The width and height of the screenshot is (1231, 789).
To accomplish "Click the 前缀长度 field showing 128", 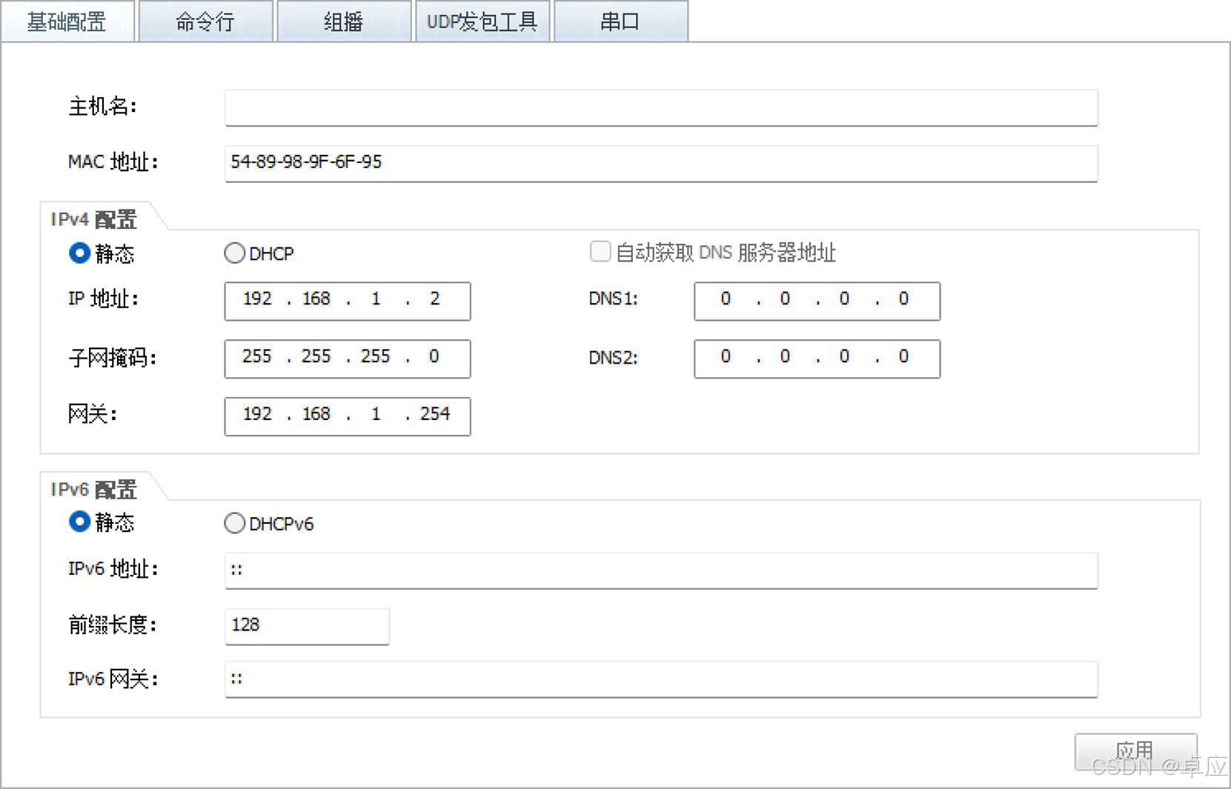I will (x=307, y=626).
